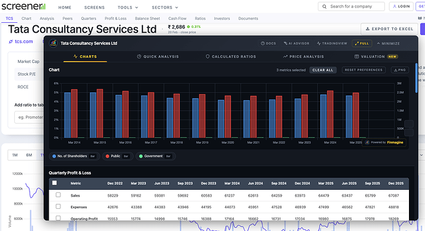Click the Add ratio input field
This screenshot has width=425, height=231.
(30, 118)
